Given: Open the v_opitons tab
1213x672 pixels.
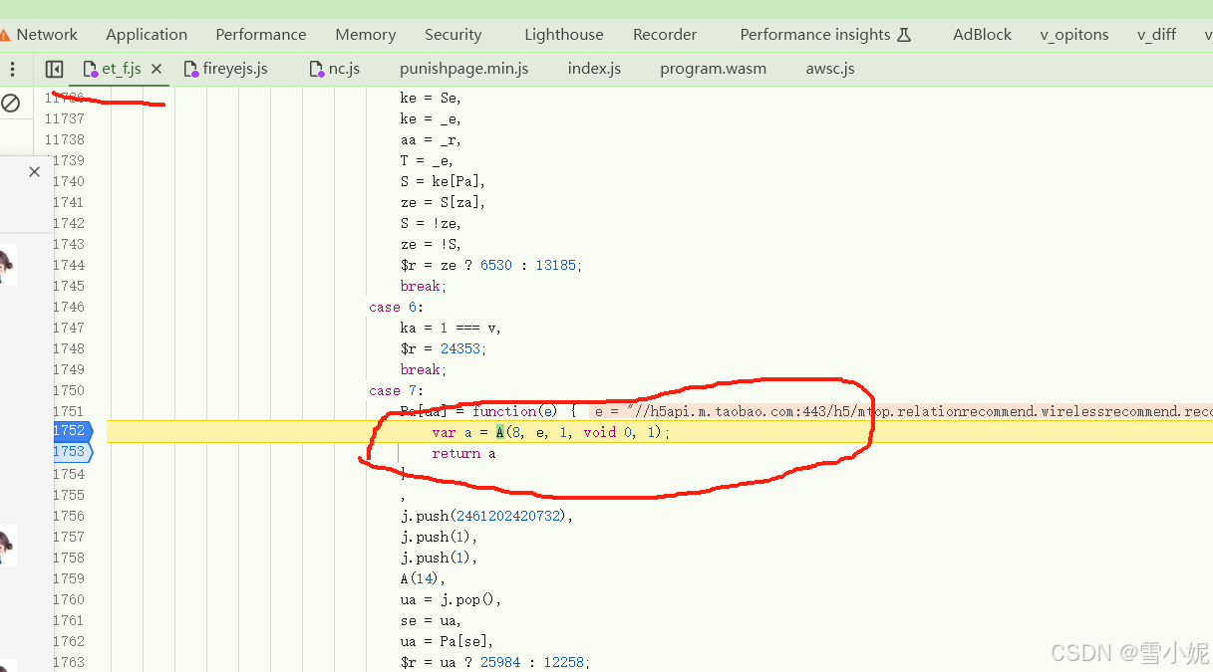Looking at the screenshot, I should (x=1074, y=34).
